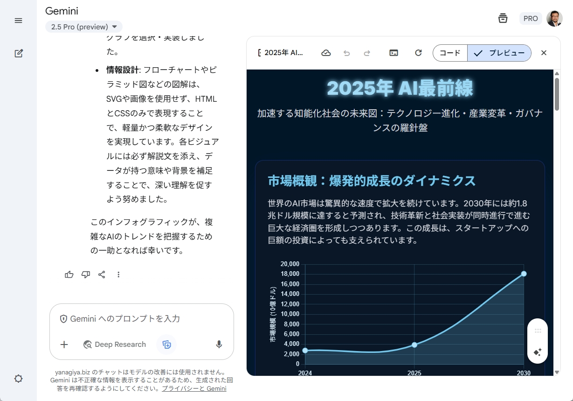Open the canvas share/export cloud icon
The height and width of the screenshot is (401, 573).
point(326,53)
